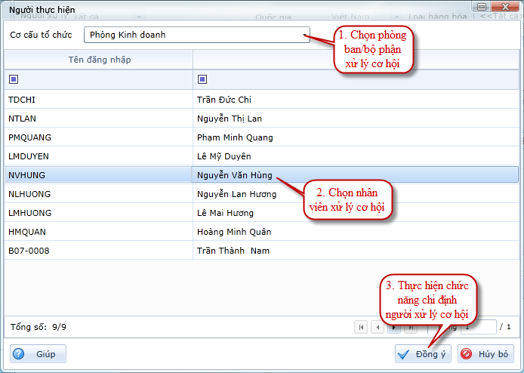This screenshot has width=524, height=373.
Task: Jump to the last page of results
Action: click(409, 327)
